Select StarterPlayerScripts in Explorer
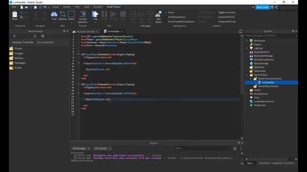The image size is (307, 172). pyautogui.click(x=268, y=86)
